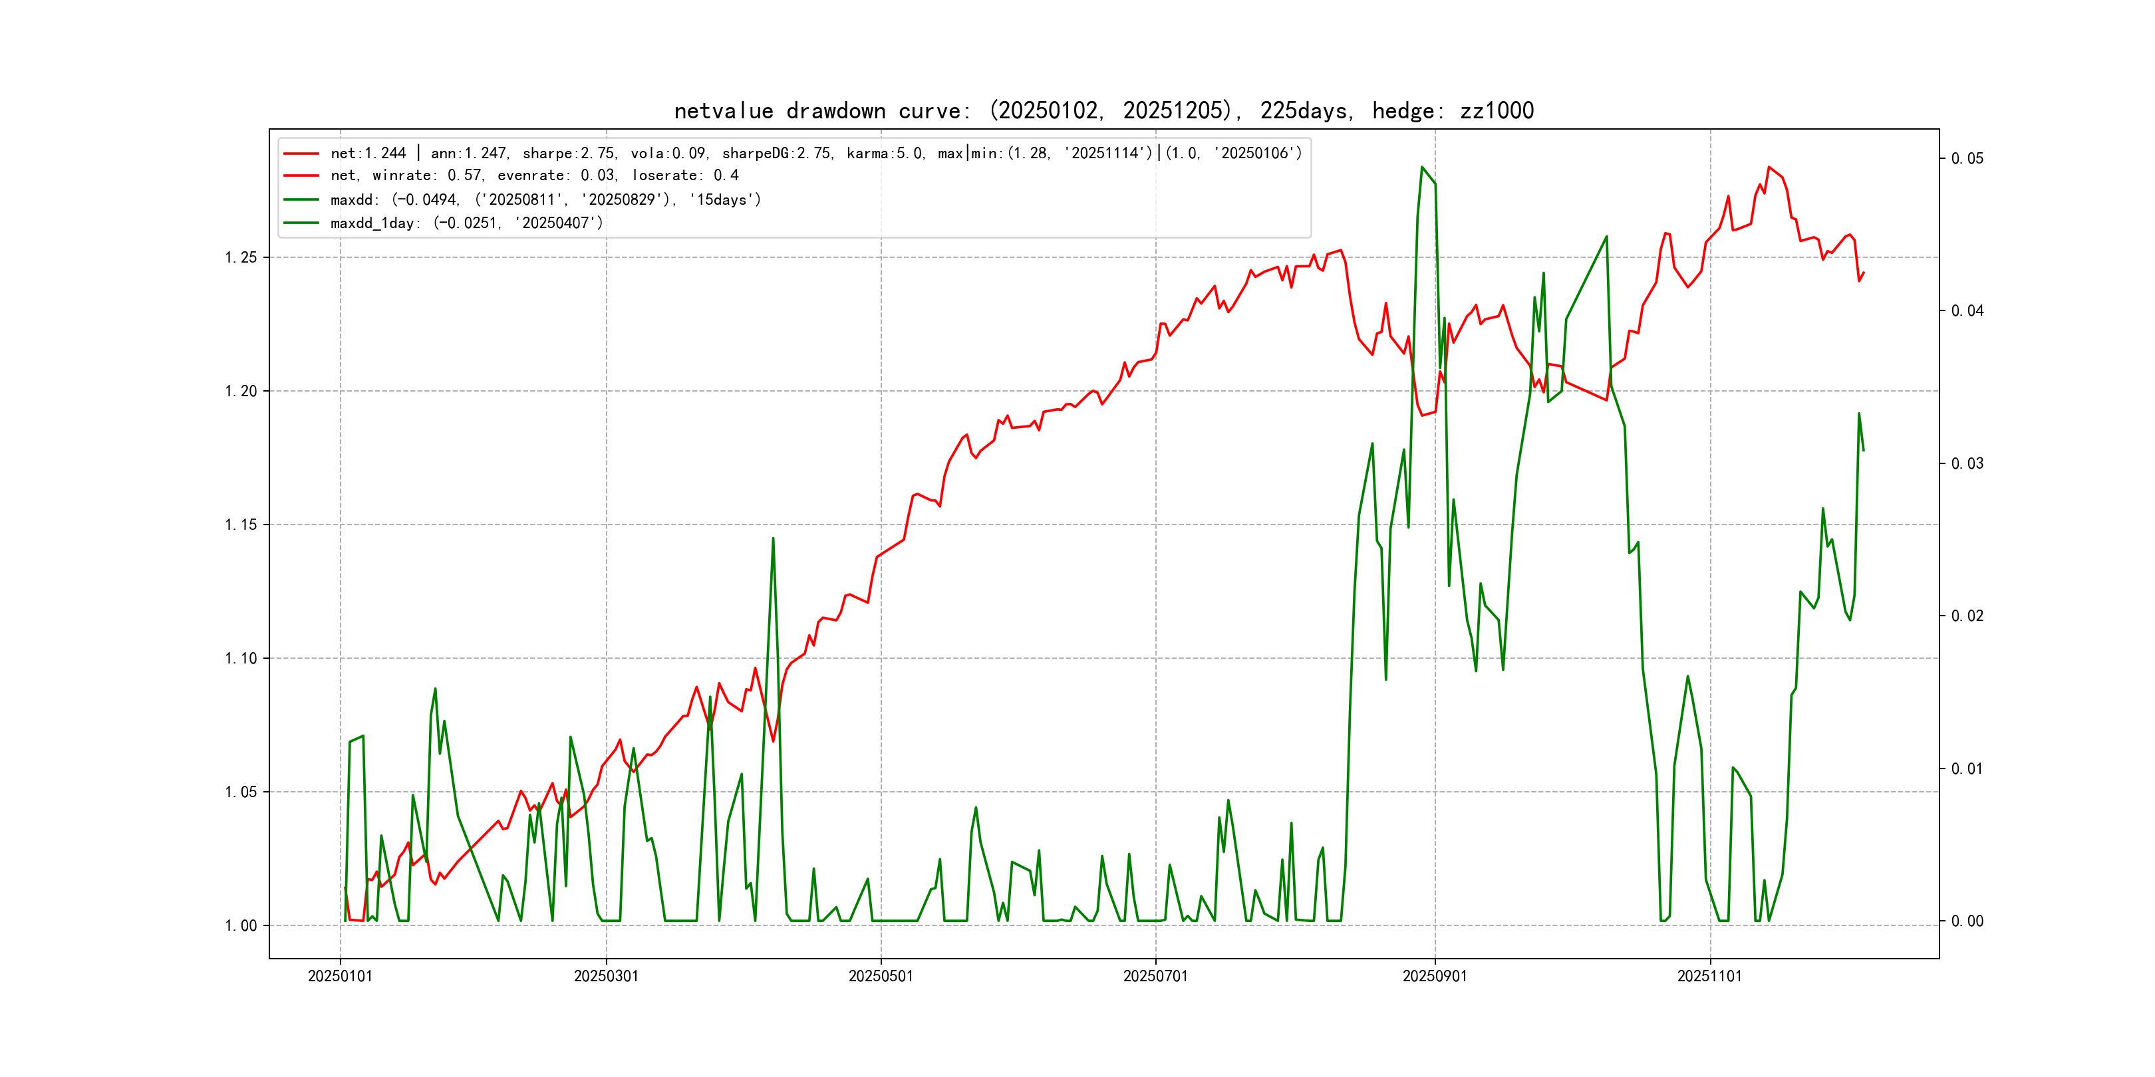This screenshot has width=2155, height=1077.
Task: Click the 0.03 right axis tick label
Action: coord(1967,464)
